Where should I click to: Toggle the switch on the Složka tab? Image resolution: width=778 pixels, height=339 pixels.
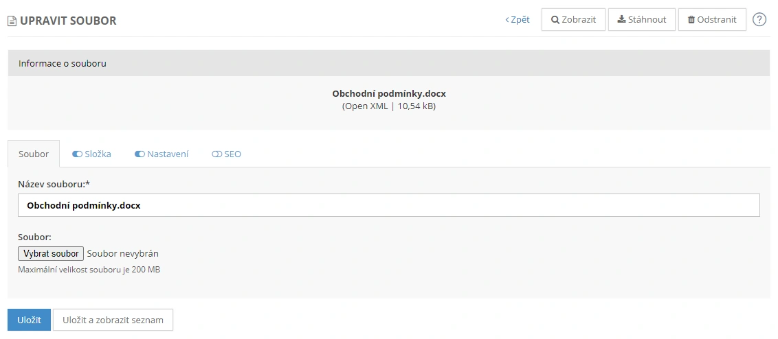point(77,154)
